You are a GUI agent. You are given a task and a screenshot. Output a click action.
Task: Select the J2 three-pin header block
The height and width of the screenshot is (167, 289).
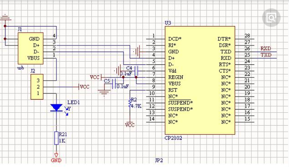pyautogui.click(x=37, y=87)
